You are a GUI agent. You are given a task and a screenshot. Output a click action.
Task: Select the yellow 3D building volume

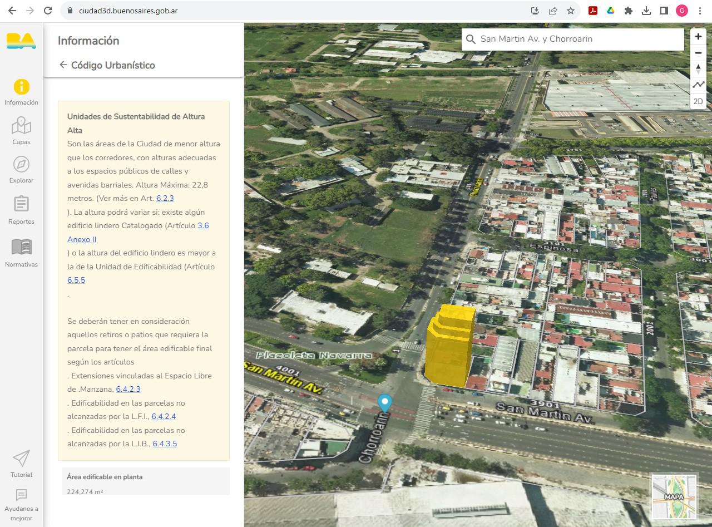tap(450, 346)
